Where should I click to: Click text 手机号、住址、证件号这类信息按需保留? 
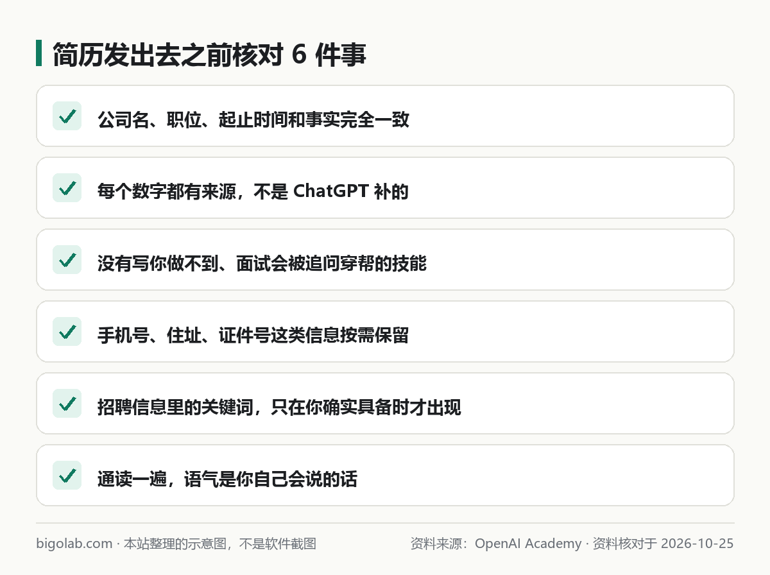[x=253, y=335]
